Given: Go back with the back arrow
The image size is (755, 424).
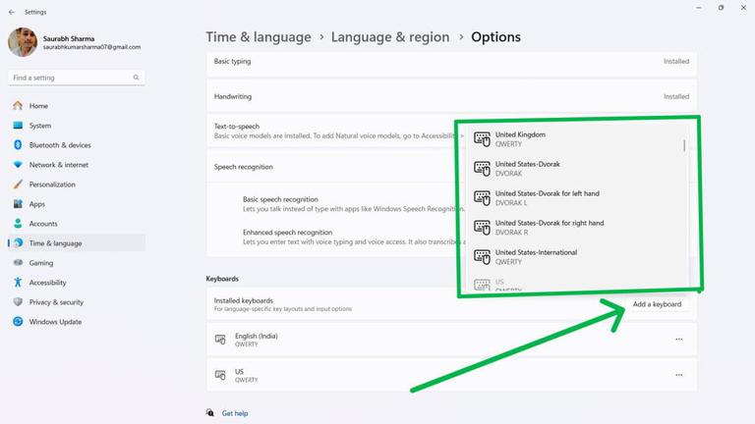Looking at the screenshot, I should click(x=12, y=12).
